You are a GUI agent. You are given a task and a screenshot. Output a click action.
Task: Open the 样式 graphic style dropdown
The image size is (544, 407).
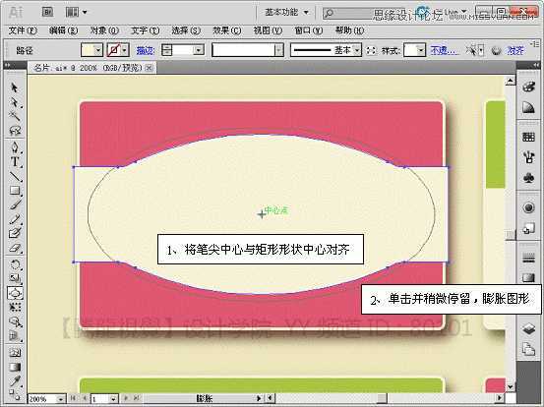coord(421,50)
